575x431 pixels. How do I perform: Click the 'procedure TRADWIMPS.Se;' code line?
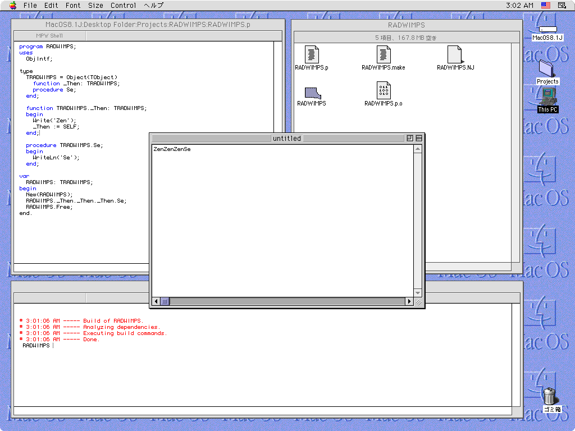pyautogui.click(x=64, y=145)
